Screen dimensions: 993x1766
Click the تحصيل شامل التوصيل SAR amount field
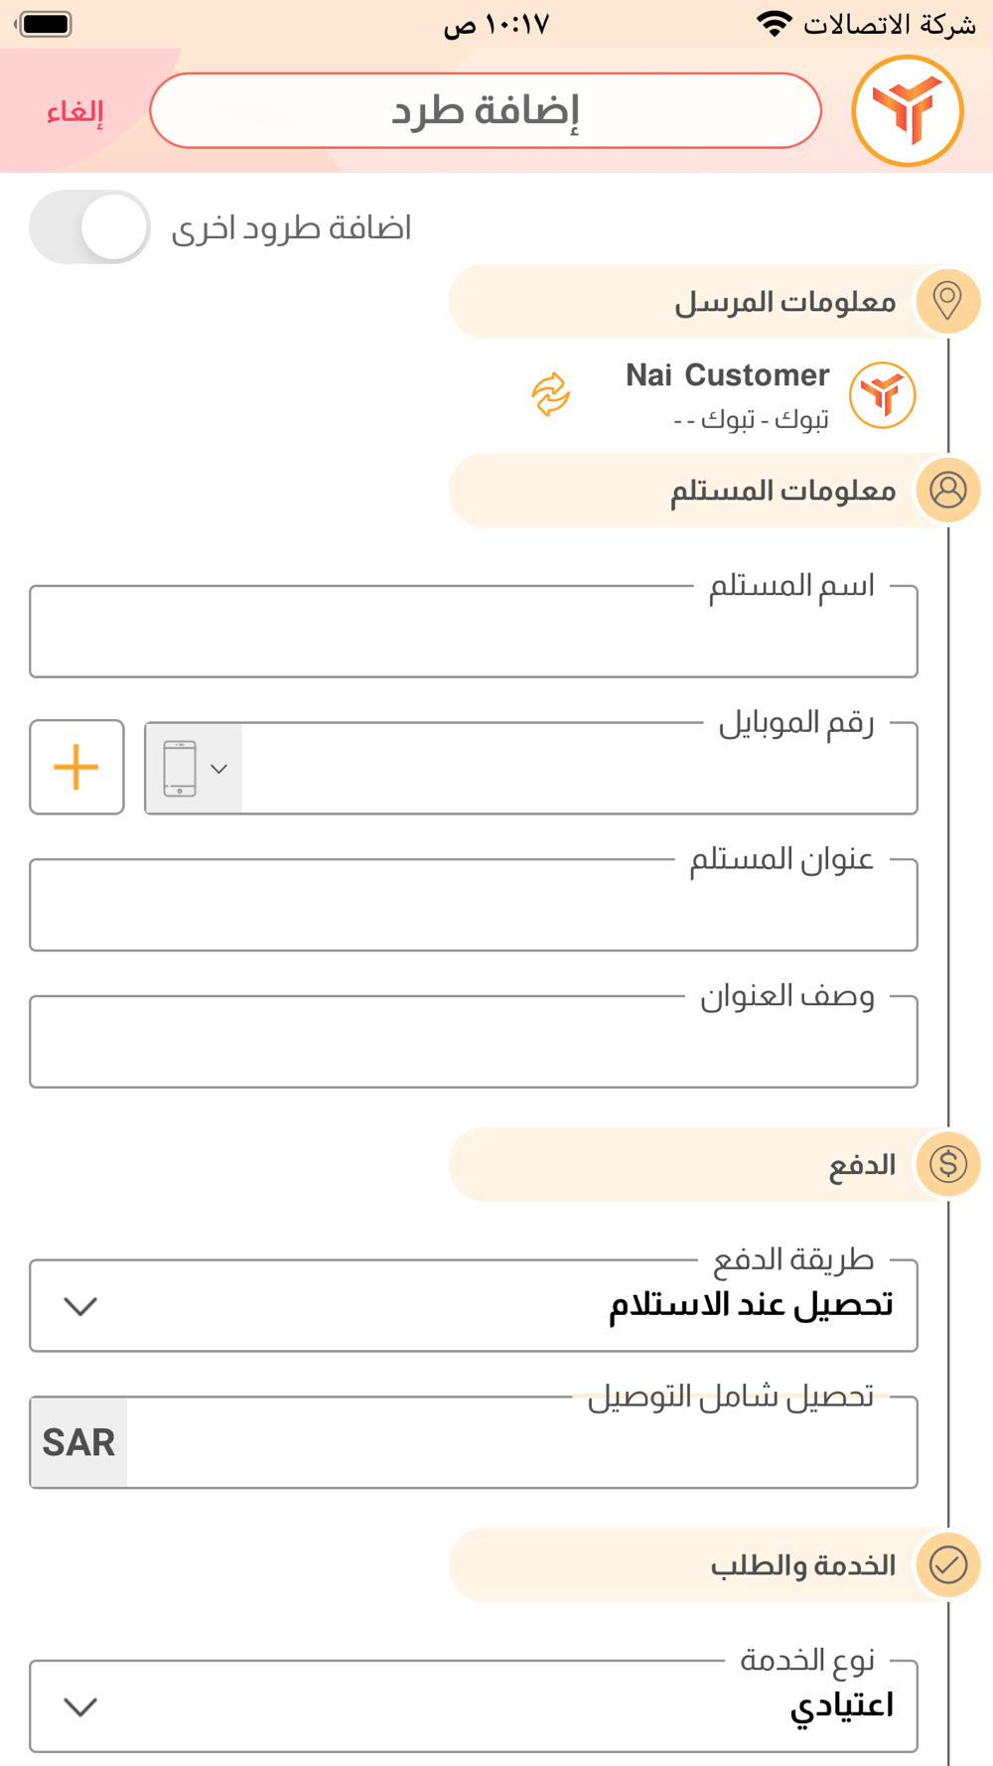[521, 1442]
